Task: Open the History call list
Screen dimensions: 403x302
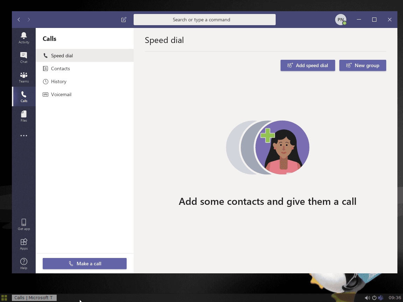Action: pyautogui.click(x=58, y=81)
